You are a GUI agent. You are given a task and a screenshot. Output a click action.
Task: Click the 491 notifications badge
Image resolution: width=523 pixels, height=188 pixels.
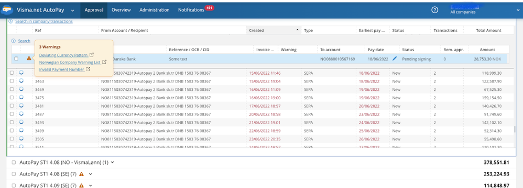point(210,8)
